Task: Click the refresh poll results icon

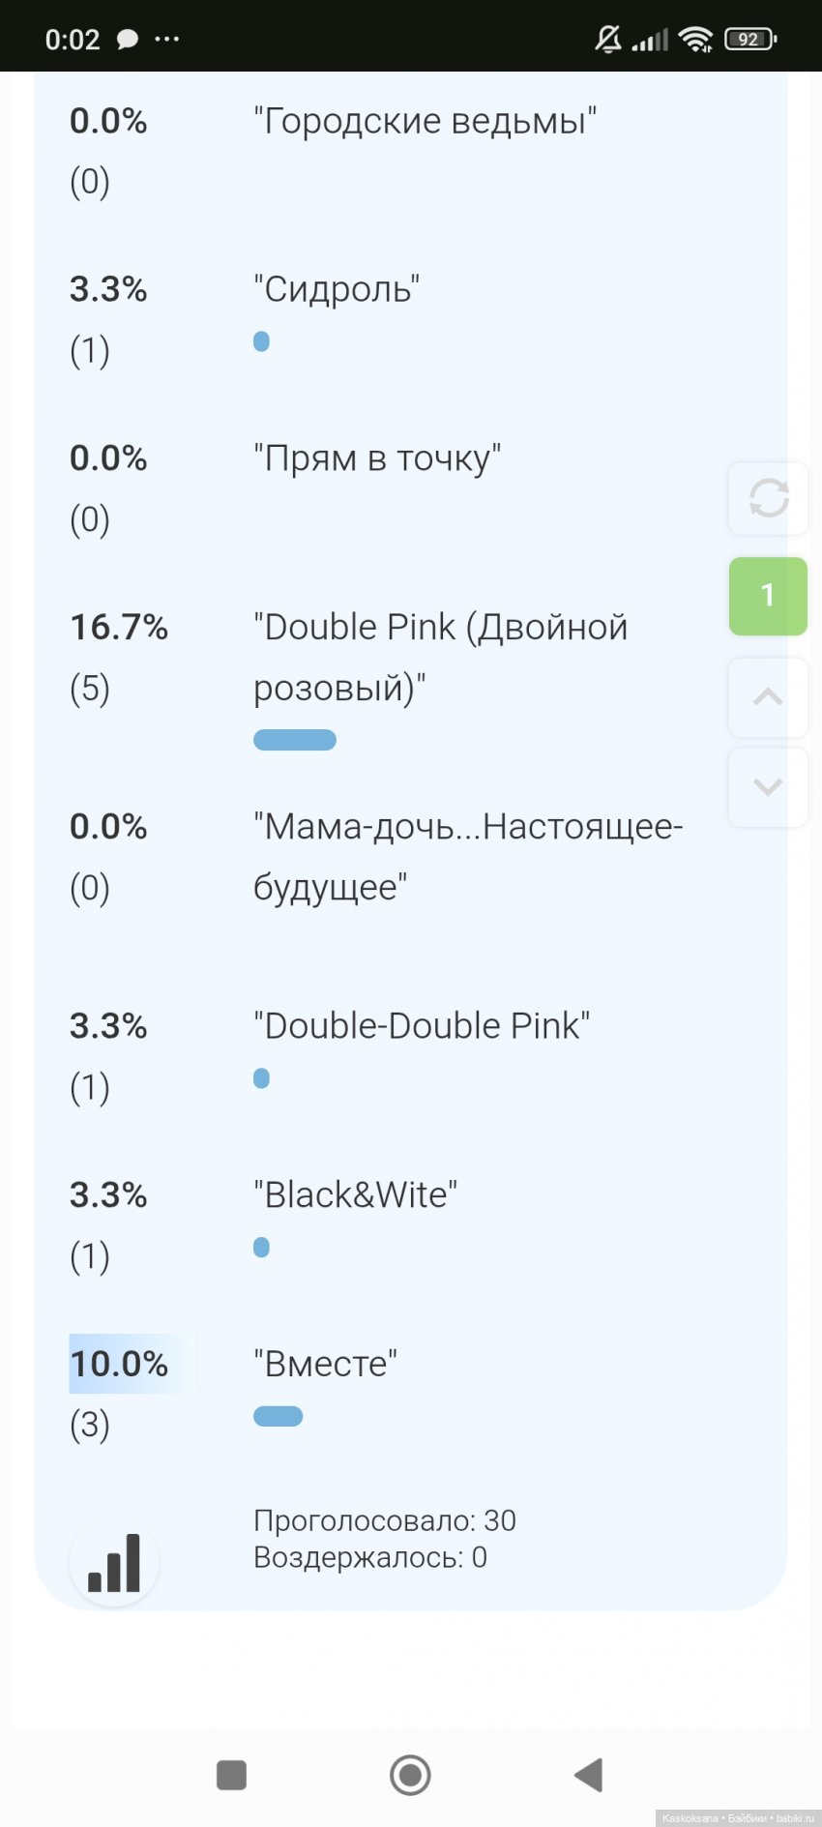Action: (x=768, y=499)
